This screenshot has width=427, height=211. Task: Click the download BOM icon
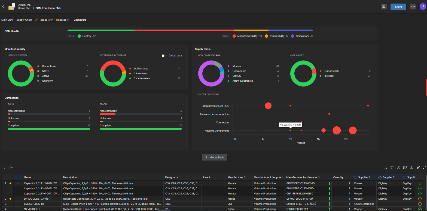tap(411, 167)
